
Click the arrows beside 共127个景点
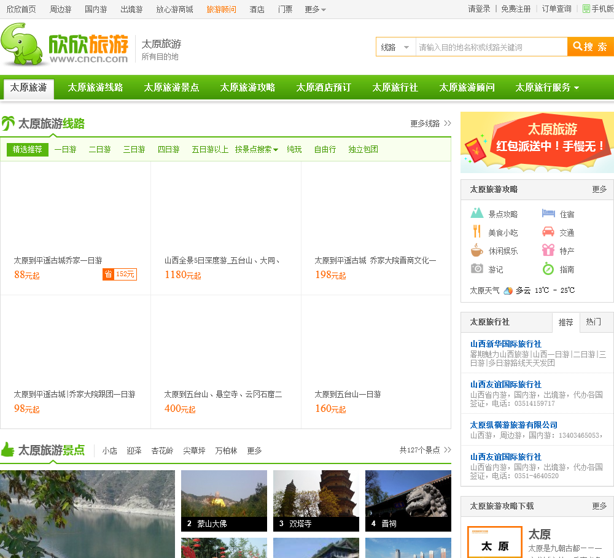click(x=448, y=450)
